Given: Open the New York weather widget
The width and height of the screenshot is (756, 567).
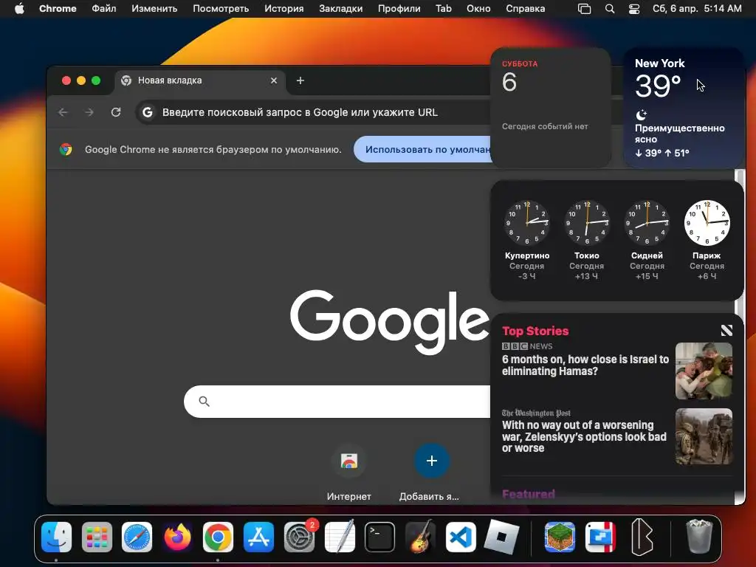Looking at the screenshot, I should 684,108.
